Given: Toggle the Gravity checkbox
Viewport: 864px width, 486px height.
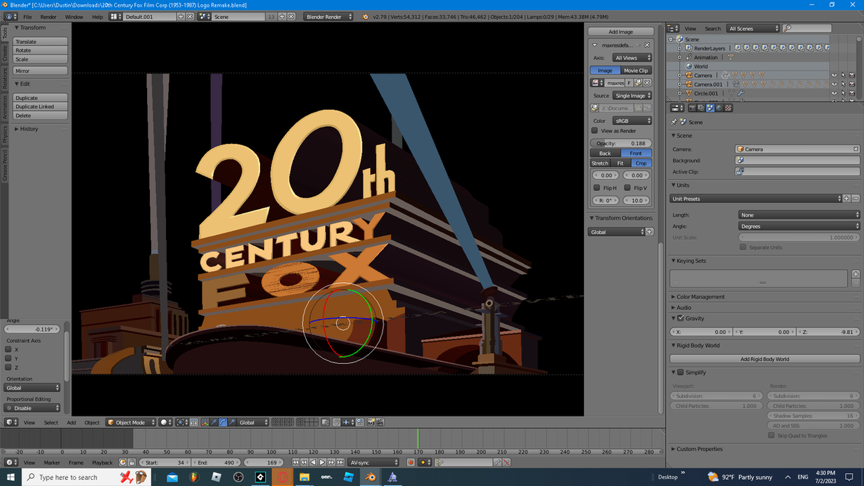Looking at the screenshot, I should (x=680, y=318).
